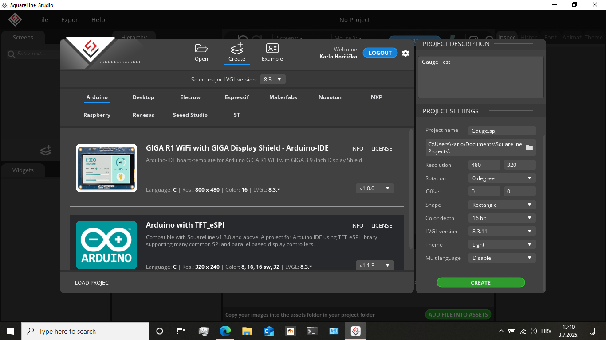Screen dimensions: 606x340
Task: Open File Explorer from taskbar
Action: [x=247, y=331]
